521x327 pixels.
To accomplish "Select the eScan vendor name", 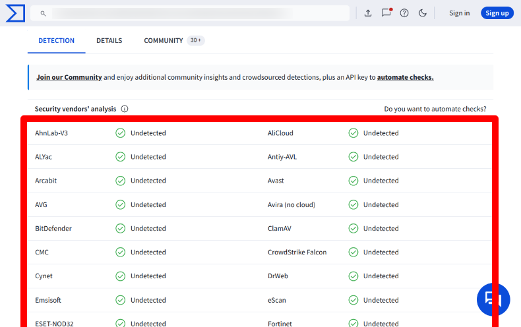I will point(277,300).
